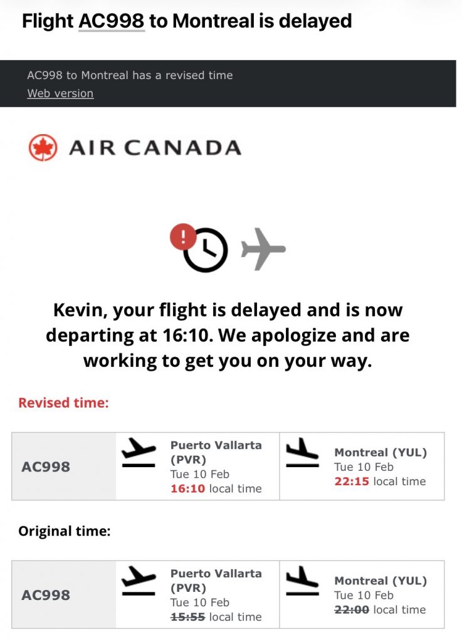Viewport: 462px width, 642px height.
Task: Click the struck-through 22:00 original arrival
Action: coord(351,609)
